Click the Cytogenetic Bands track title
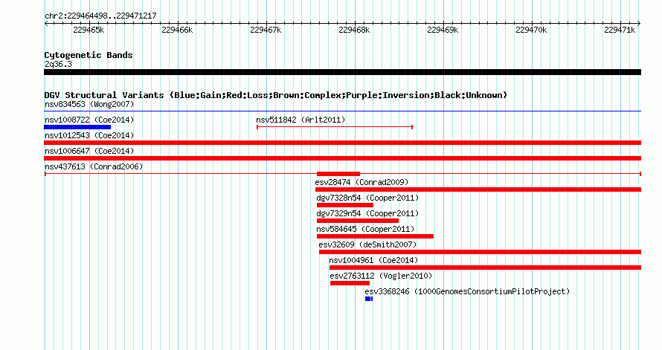Screen dimensions: 662x350 [x=89, y=55]
